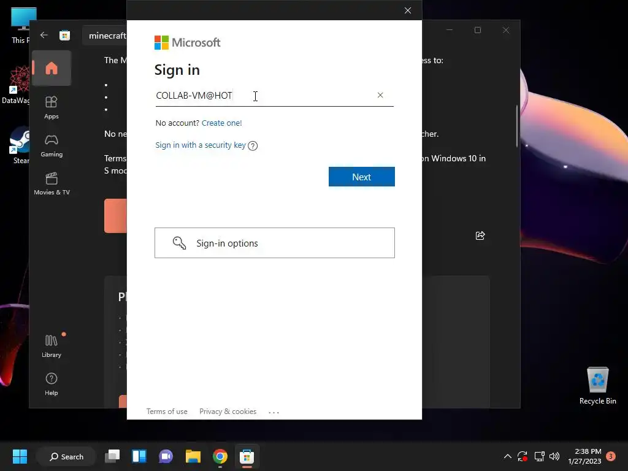
Task: Open Google Chrome on taskbar
Action: [220, 456]
